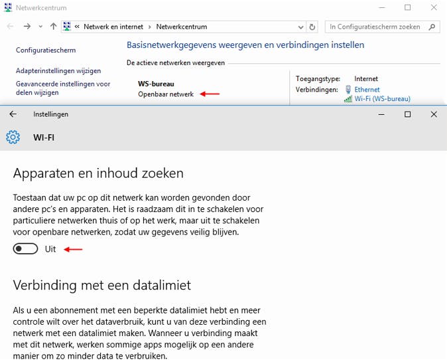The width and height of the screenshot is (447, 360).
Task: Select 'Netwerkcentrum' breadcrumb in address bar
Action: tap(182, 27)
